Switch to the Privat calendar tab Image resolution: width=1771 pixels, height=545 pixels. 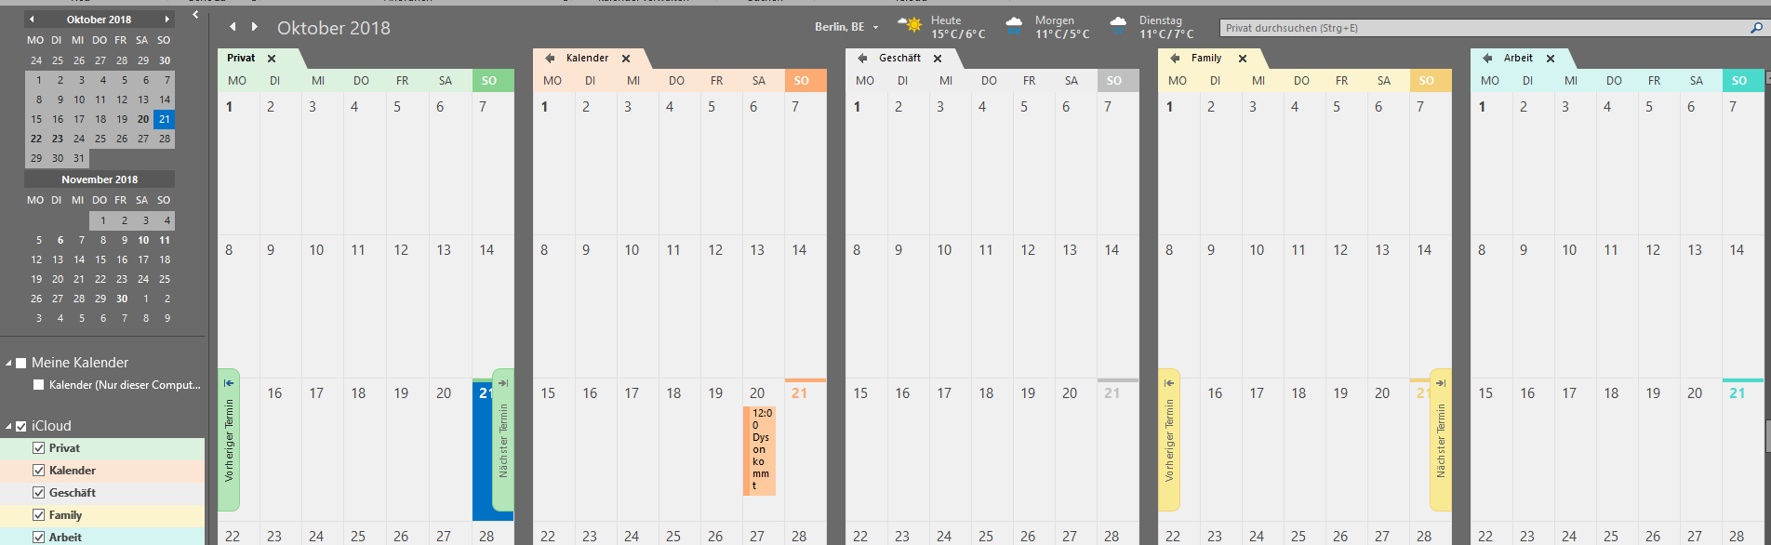tap(241, 58)
